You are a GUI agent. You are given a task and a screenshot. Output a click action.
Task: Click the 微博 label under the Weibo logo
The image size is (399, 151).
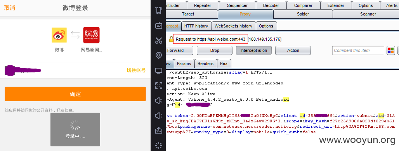point(59,50)
